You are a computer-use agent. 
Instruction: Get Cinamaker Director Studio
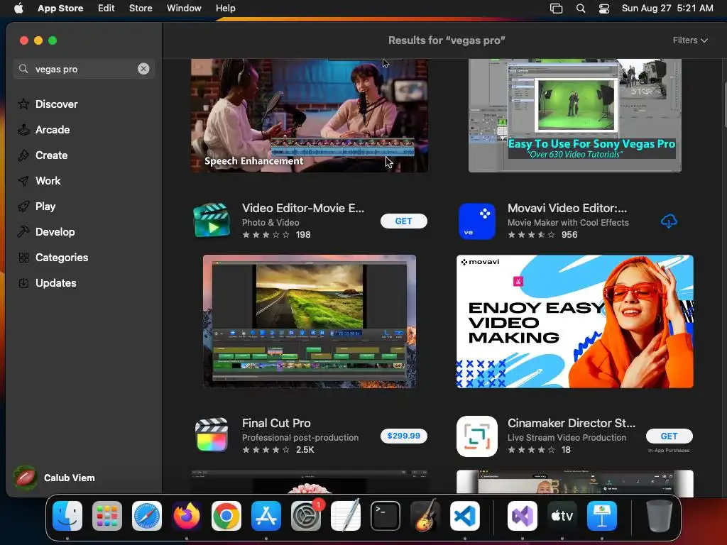(669, 436)
